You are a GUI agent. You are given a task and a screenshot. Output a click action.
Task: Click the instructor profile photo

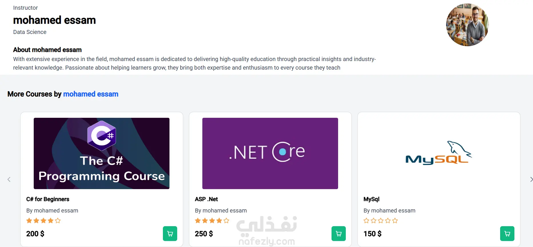coord(467,25)
